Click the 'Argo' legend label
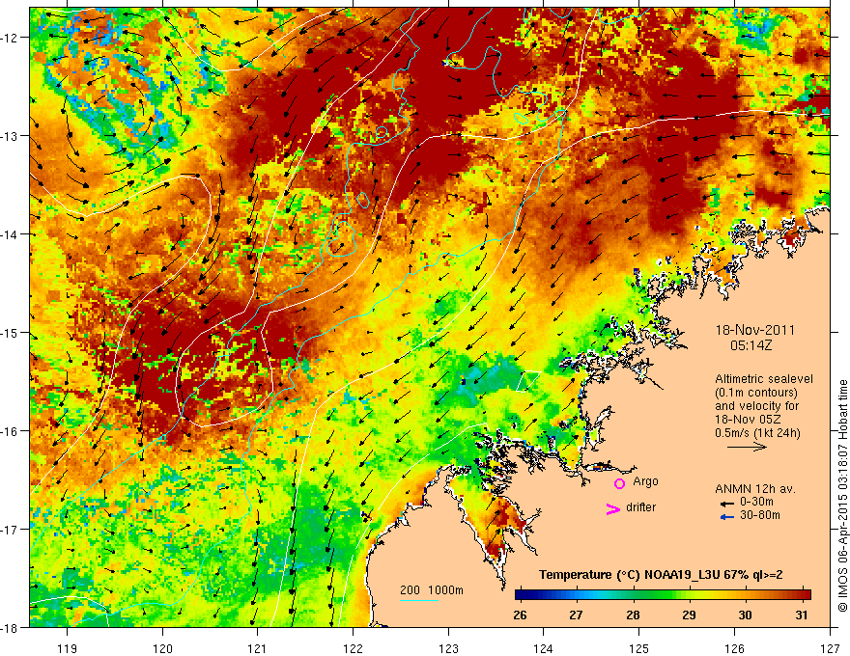This screenshot has width=850, height=656. 645,481
